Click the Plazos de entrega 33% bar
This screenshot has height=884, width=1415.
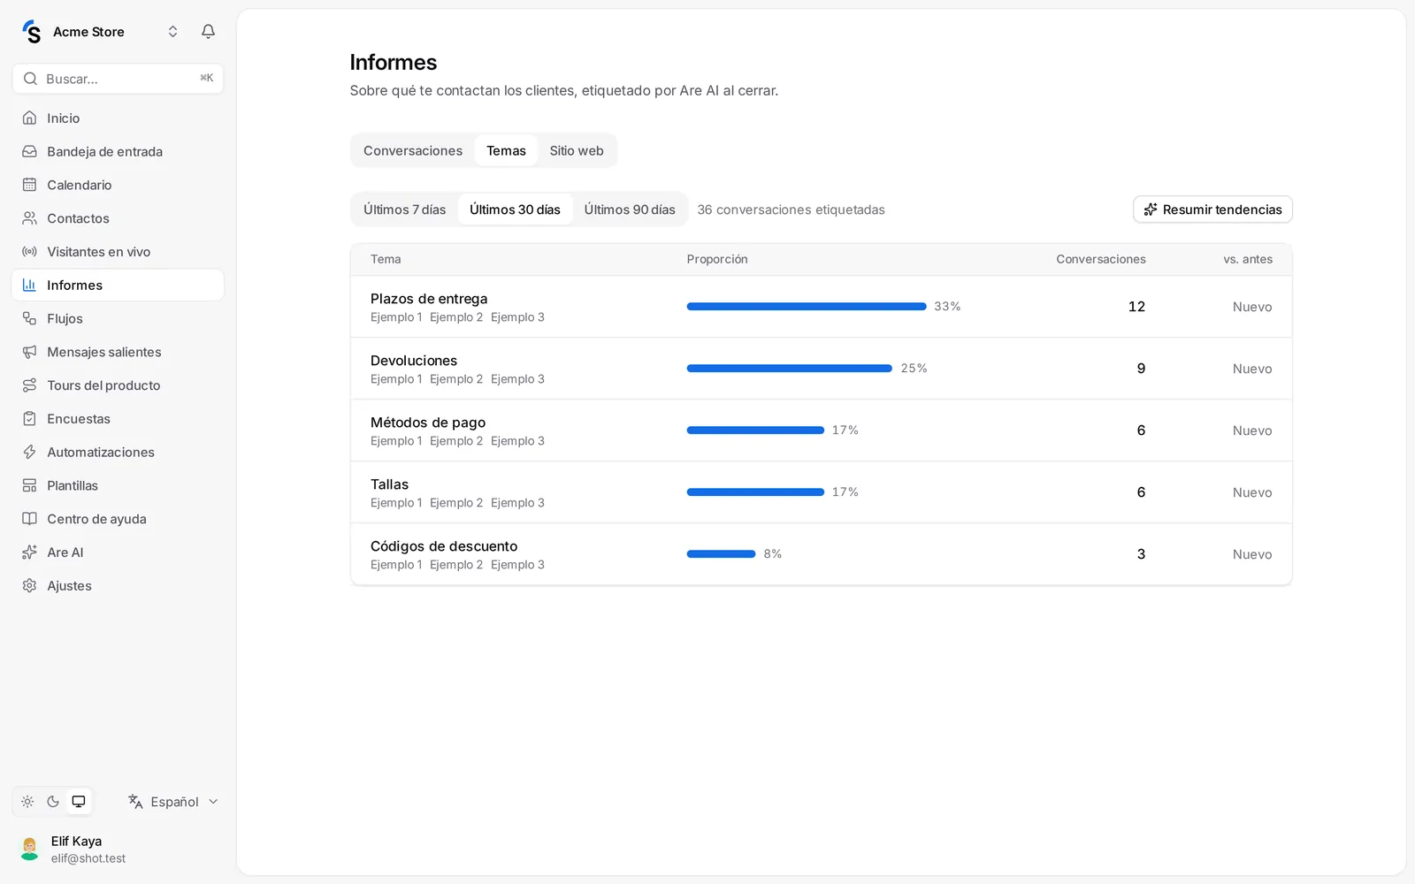pyautogui.click(x=807, y=307)
